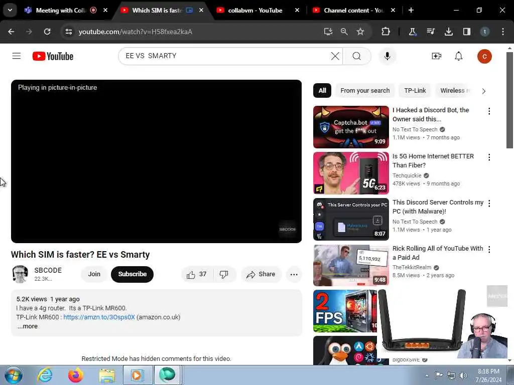Open File Explorer from taskbar
This screenshot has height=385, width=514.
click(107, 375)
